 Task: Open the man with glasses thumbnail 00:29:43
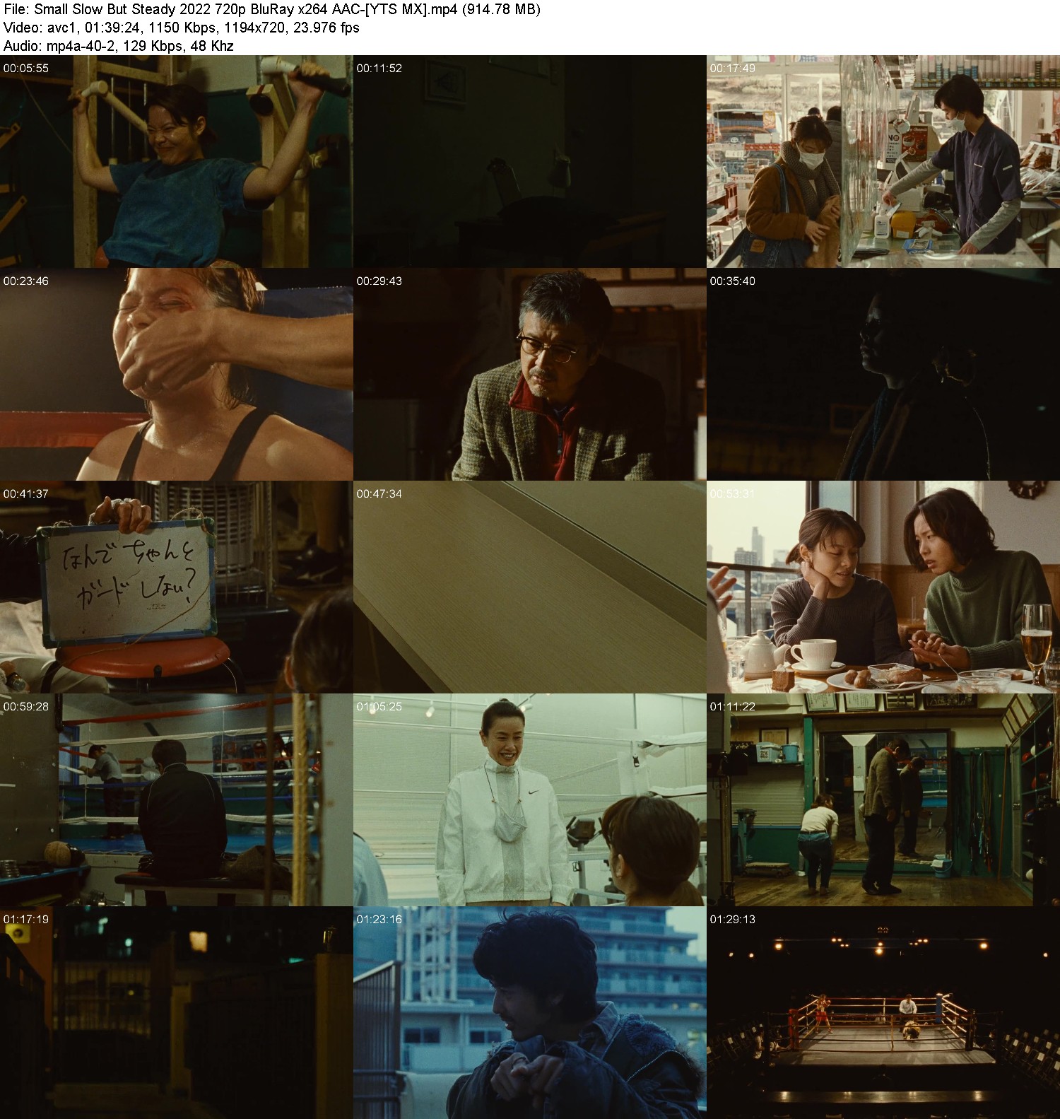coord(530,374)
